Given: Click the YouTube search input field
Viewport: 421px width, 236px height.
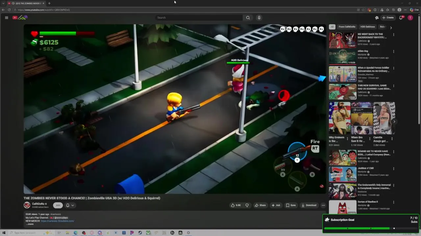Looking at the screenshot, I should [199, 18].
